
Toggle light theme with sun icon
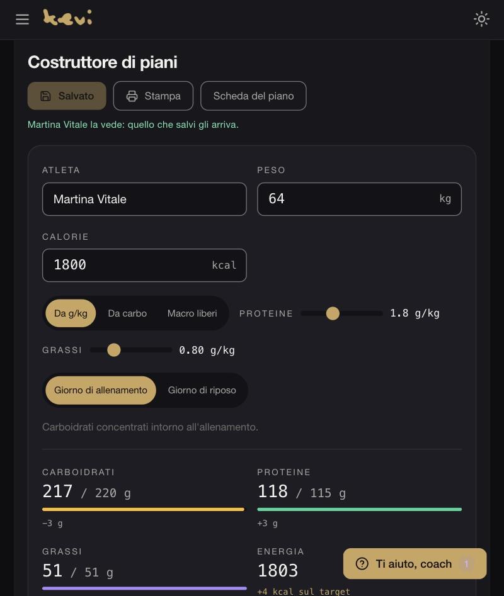[481, 19]
